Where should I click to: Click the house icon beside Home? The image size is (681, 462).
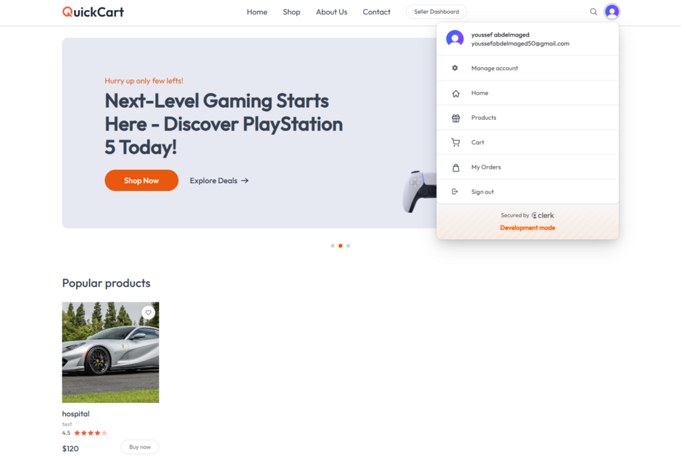(x=455, y=93)
